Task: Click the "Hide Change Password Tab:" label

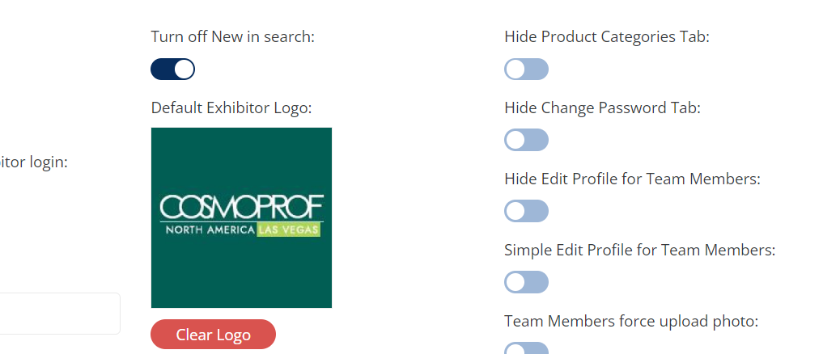Action: 602,107
